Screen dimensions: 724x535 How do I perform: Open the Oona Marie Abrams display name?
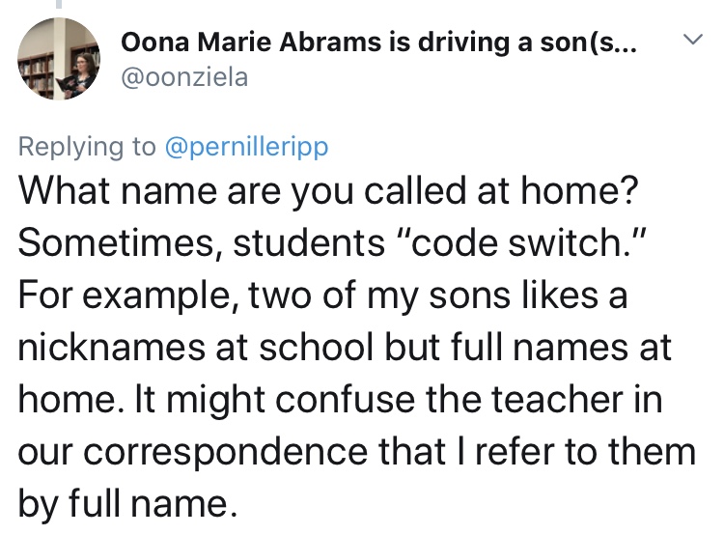[x=377, y=42]
